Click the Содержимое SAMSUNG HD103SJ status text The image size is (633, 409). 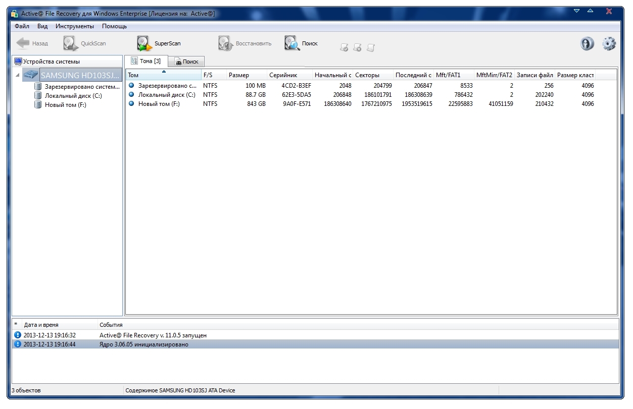click(x=180, y=390)
